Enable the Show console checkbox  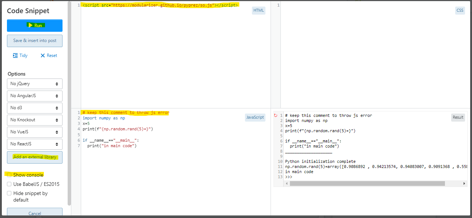pyautogui.click(x=9, y=175)
